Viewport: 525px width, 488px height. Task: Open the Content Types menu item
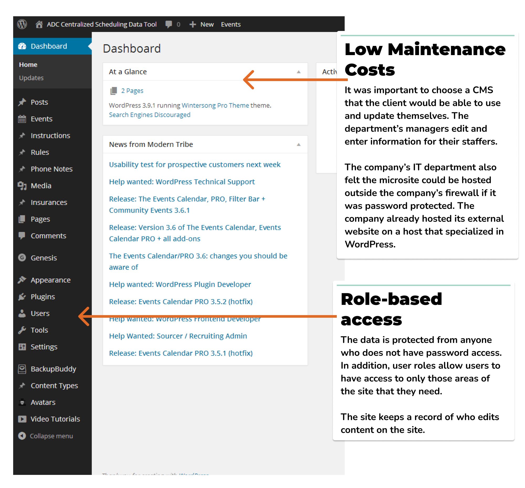tap(54, 386)
